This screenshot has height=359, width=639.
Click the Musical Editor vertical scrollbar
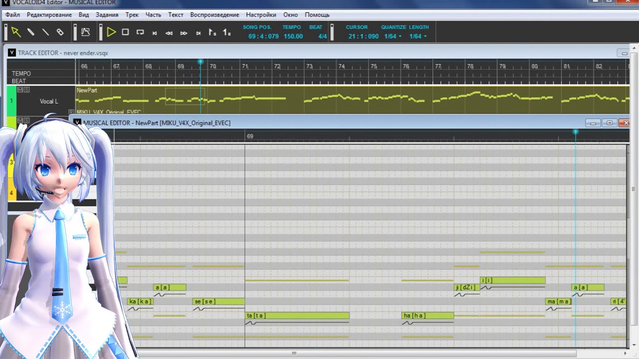click(634, 189)
